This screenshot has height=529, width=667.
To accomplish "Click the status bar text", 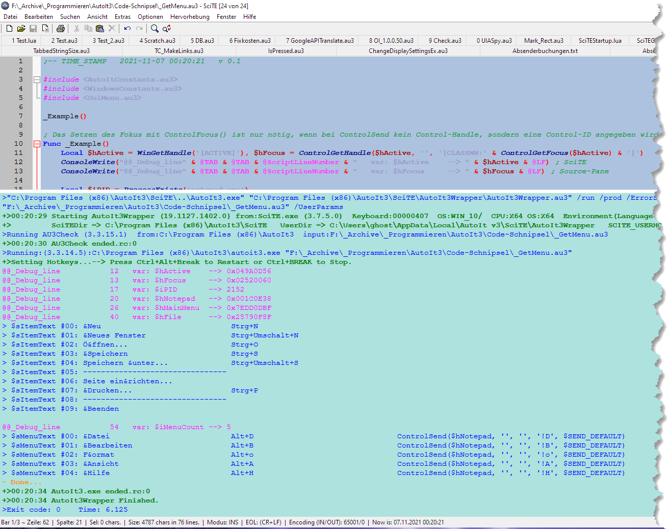I will (x=222, y=522).
